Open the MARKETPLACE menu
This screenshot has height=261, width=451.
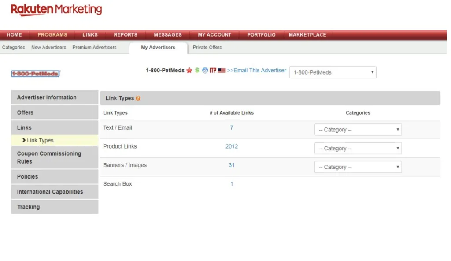(307, 34)
